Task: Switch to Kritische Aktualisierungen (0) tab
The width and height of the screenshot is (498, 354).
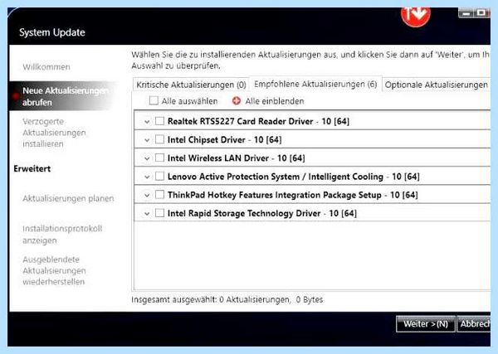Action: coord(191,85)
